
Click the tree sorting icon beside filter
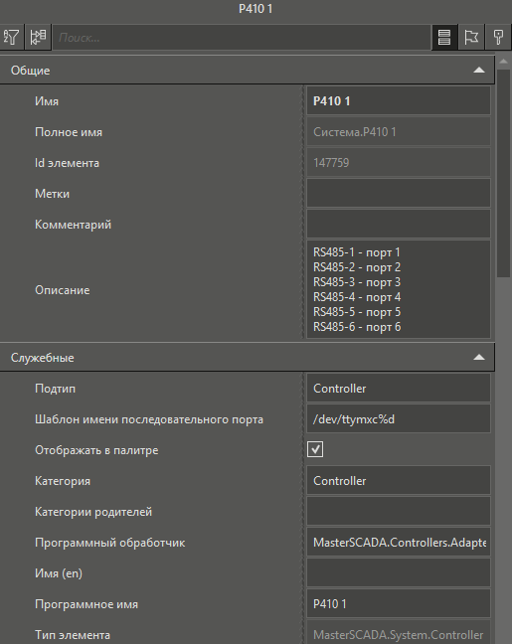[x=38, y=38]
